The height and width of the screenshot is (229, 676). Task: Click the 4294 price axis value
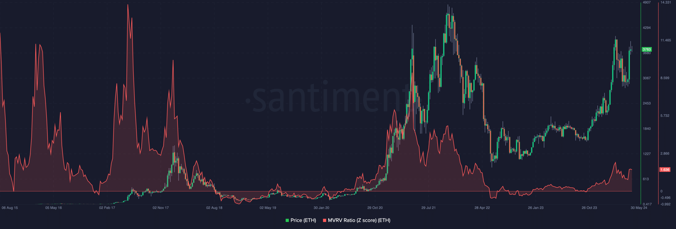point(647,28)
